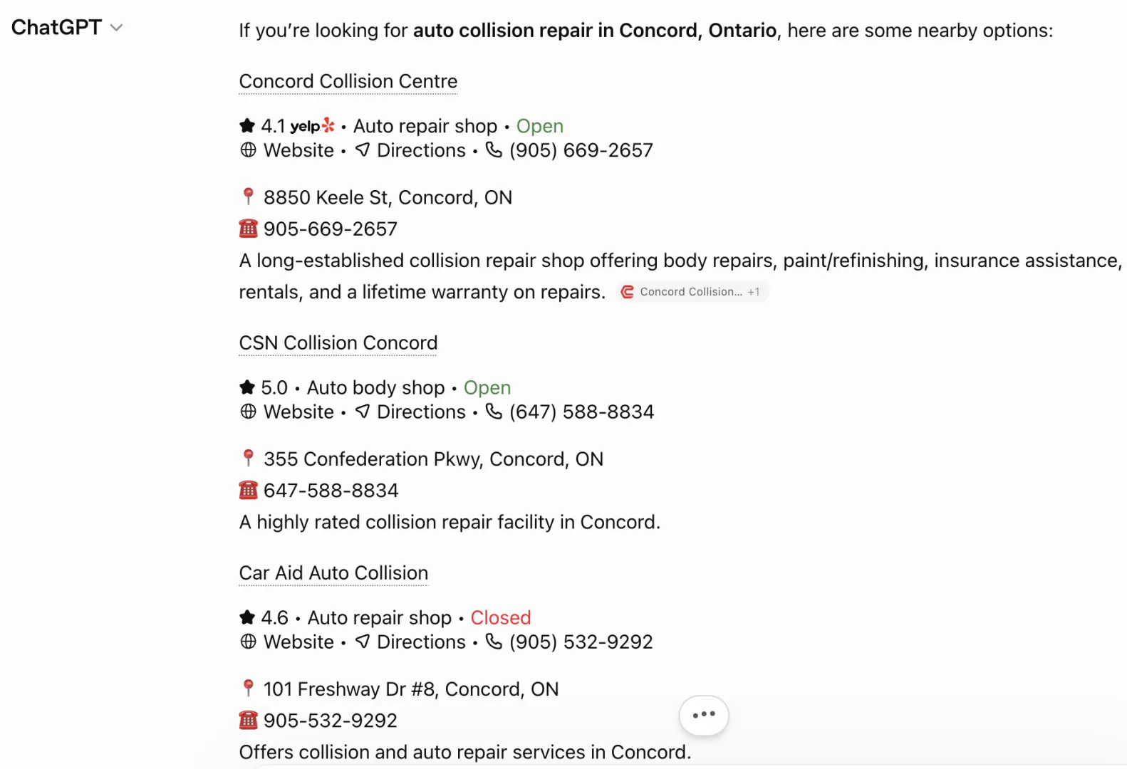Click the Directions arrow icon for CSN Collision
This screenshot has width=1127, height=769.
tap(363, 412)
